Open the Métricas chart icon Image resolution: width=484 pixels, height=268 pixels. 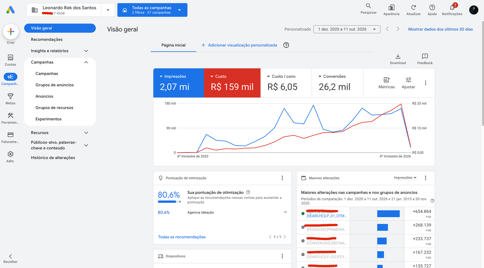tap(387, 80)
